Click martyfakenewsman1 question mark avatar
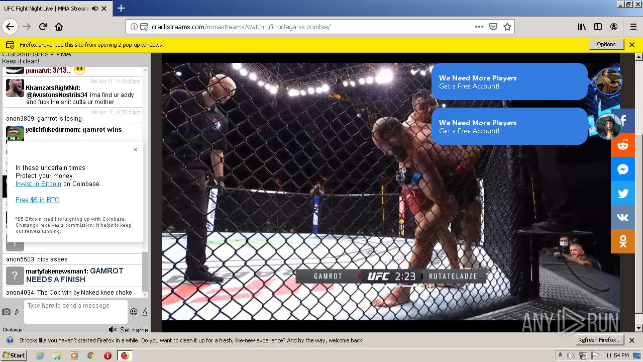This screenshot has height=362, width=643. pos(15,276)
